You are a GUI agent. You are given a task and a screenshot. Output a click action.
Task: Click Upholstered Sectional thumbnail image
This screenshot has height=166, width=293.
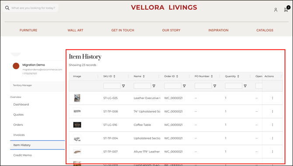77,138
